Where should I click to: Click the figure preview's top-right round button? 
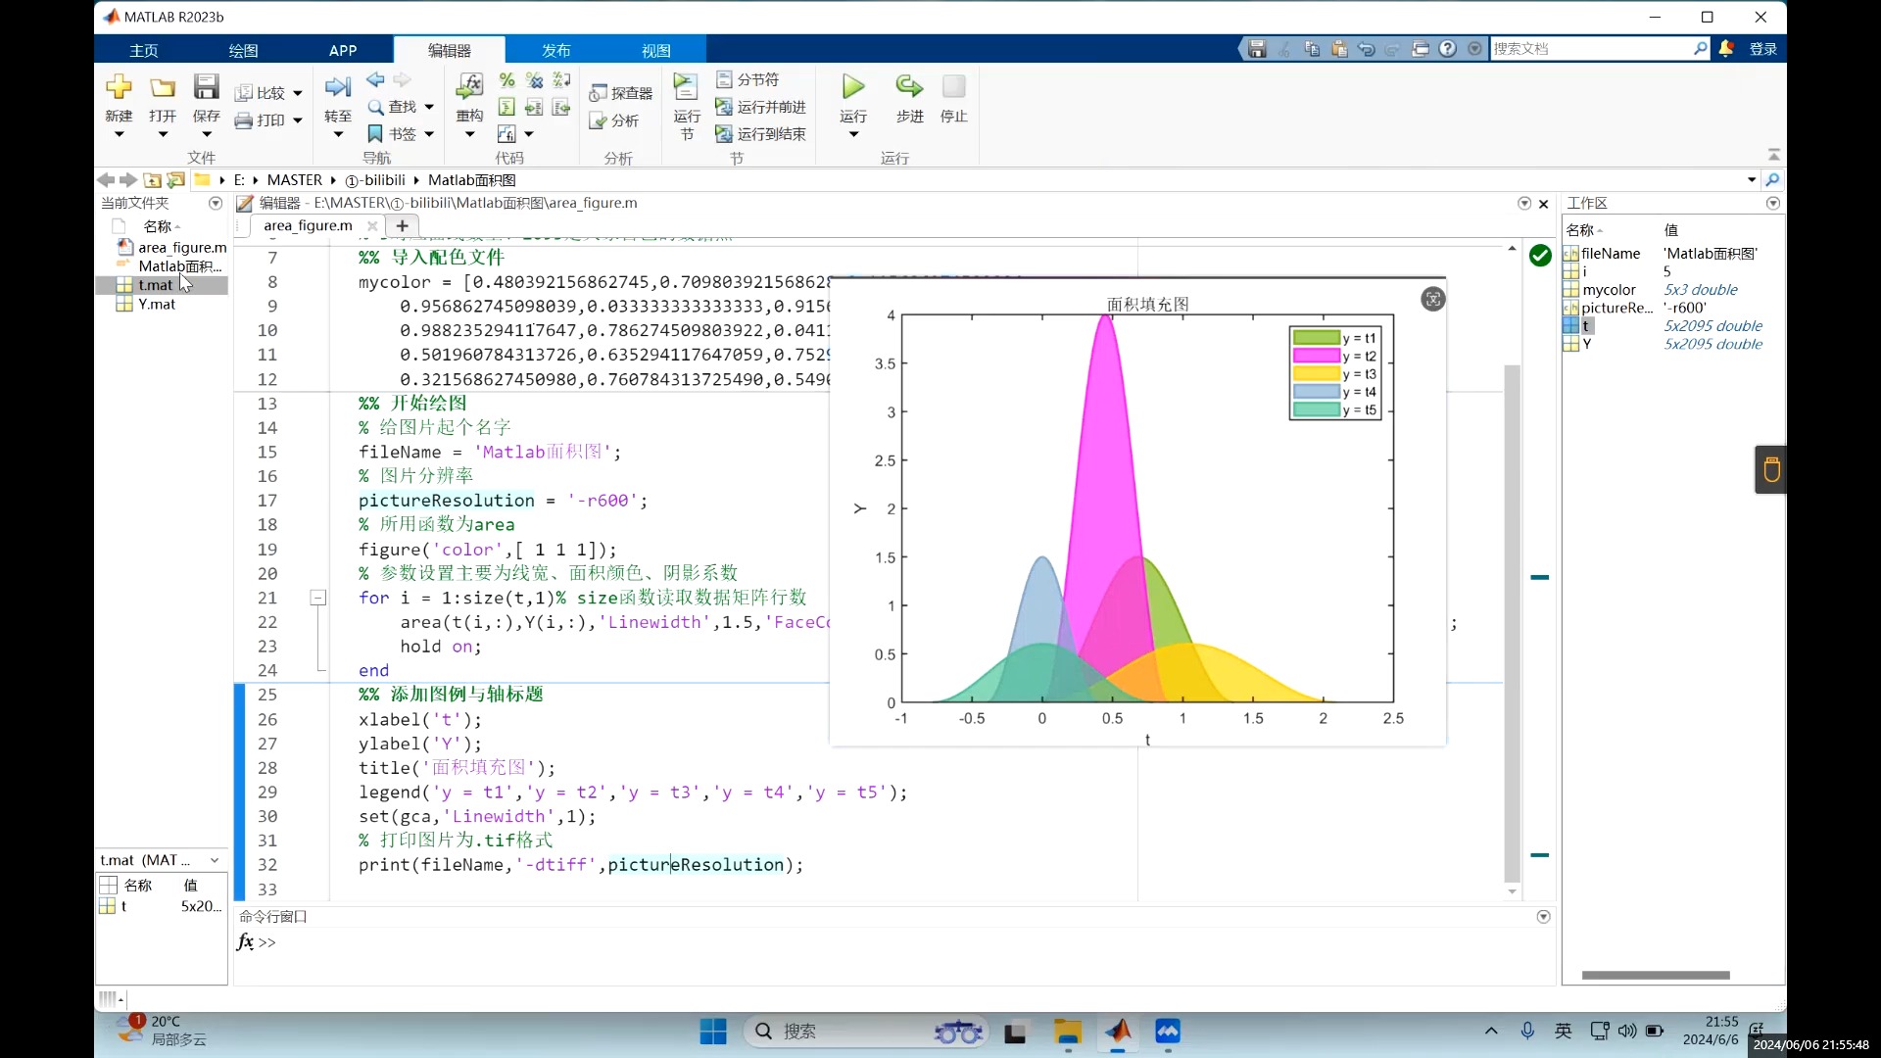coord(1432,300)
